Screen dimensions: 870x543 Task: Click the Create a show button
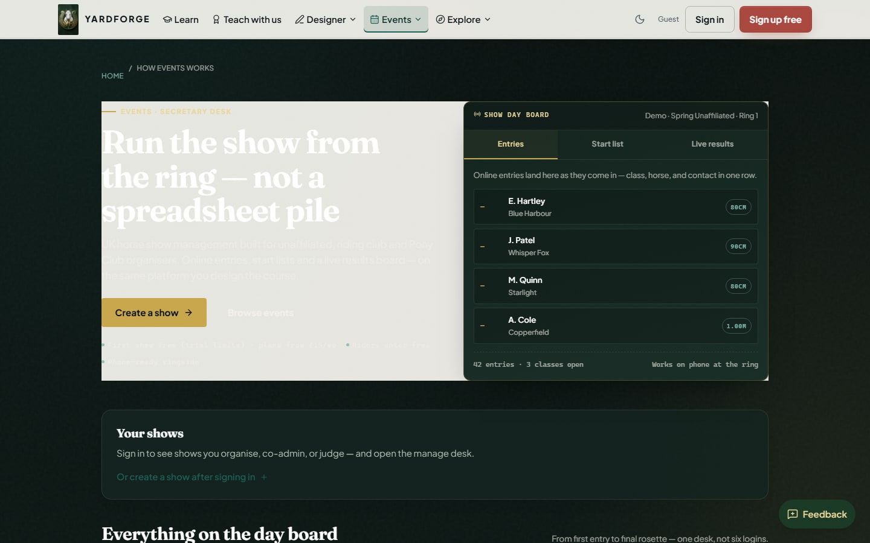tap(154, 313)
